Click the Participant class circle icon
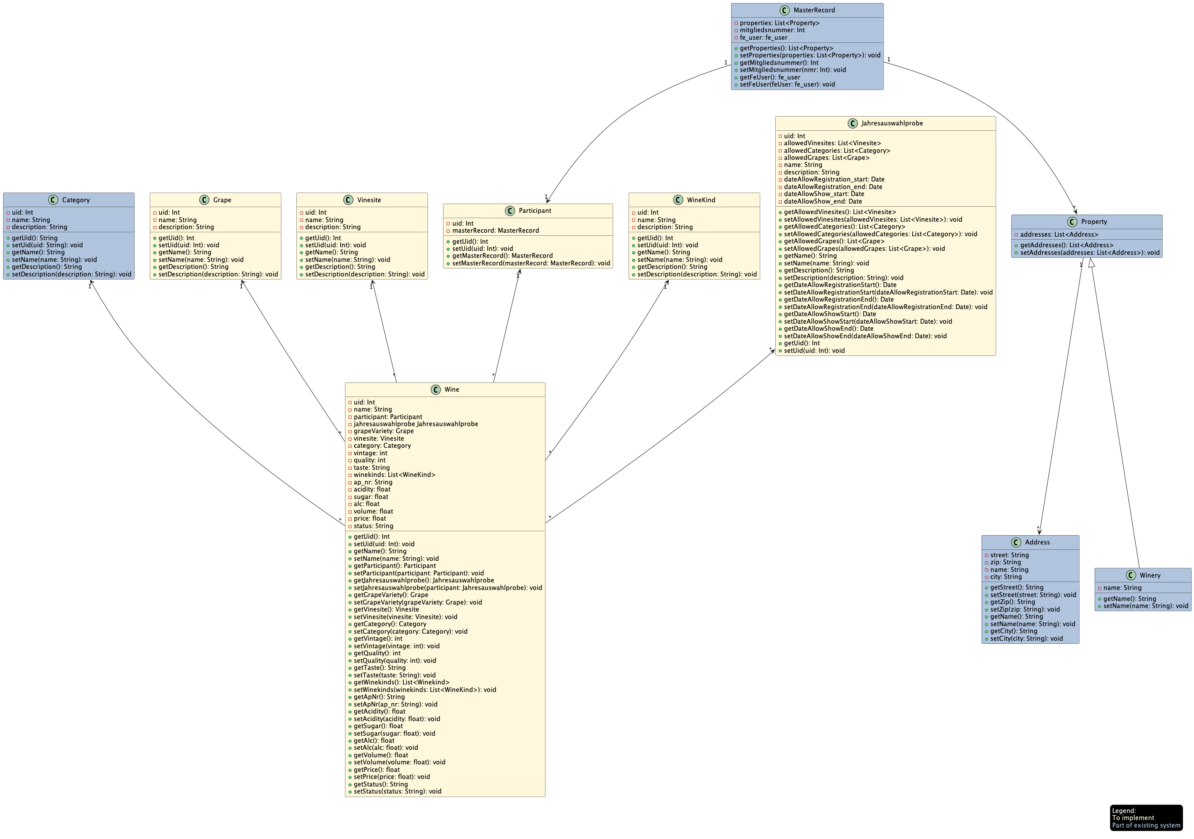Screen dimensions: 1194x839 [x=510, y=211]
